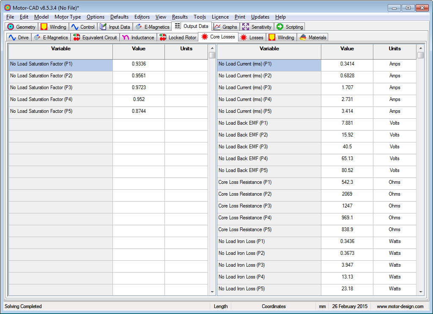Click the mm units status bar entry
This screenshot has width=433, height=314.
322,306
